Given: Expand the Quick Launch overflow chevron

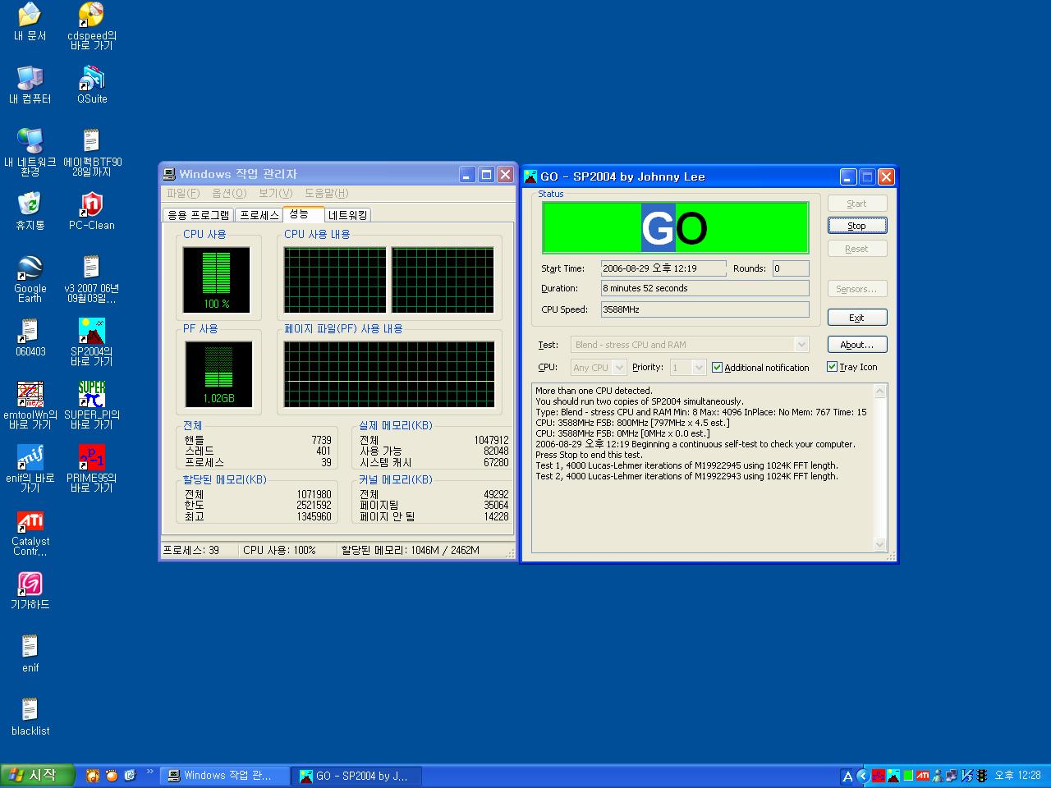Looking at the screenshot, I should [x=150, y=772].
